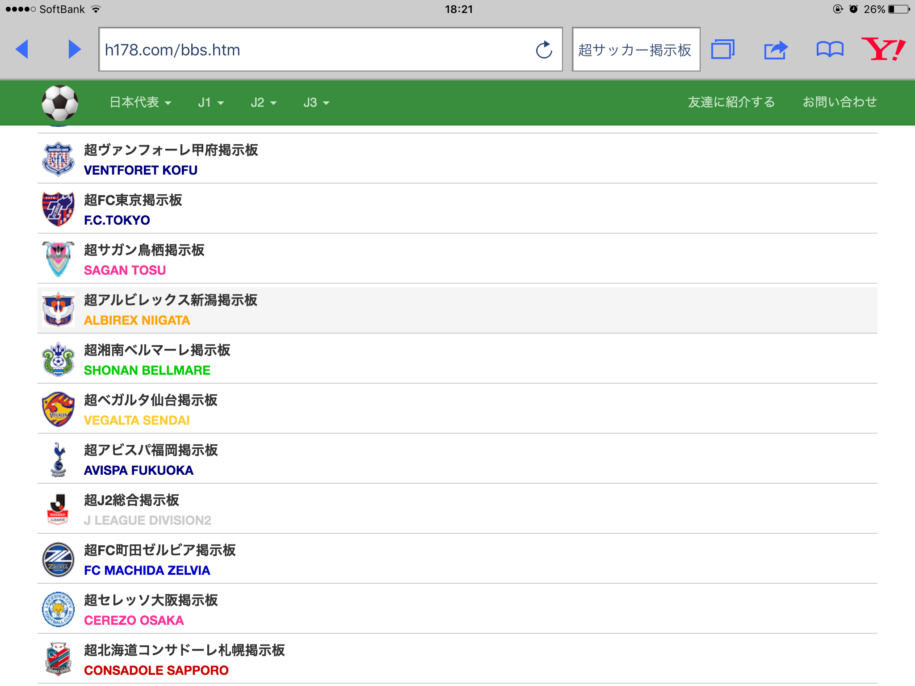Reload the page with the refresh icon
Image resolution: width=915 pixels, height=686 pixels.
click(x=544, y=50)
